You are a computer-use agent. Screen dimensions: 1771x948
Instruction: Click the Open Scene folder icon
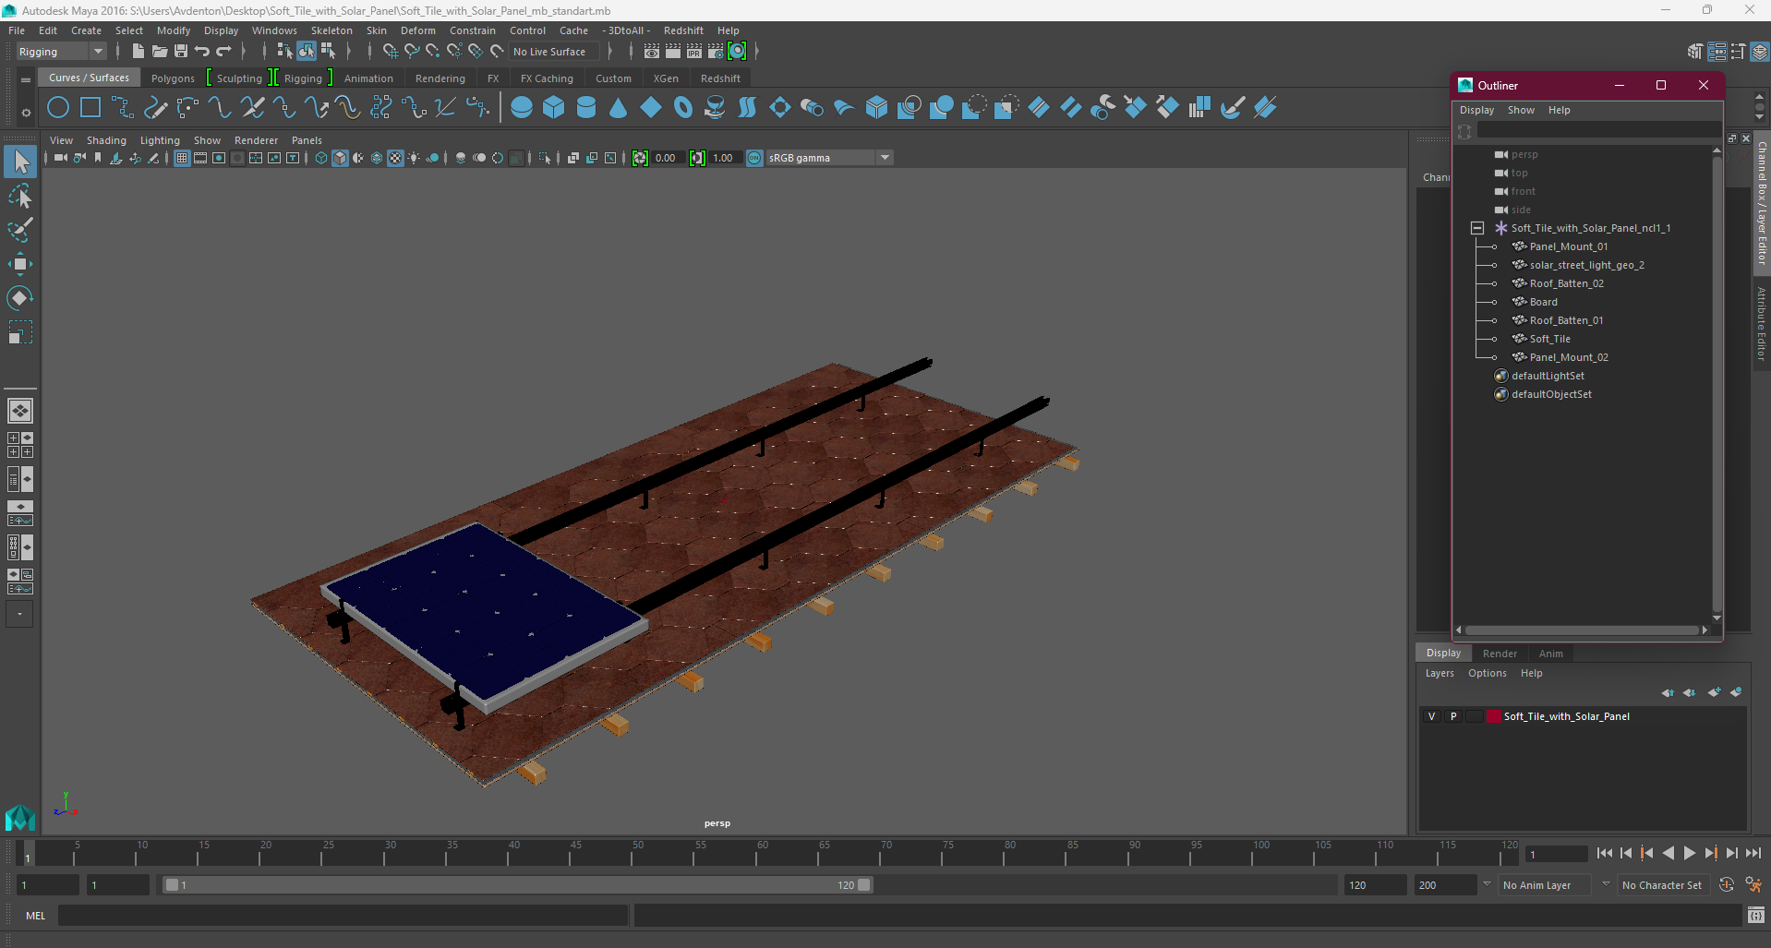point(159,52)
